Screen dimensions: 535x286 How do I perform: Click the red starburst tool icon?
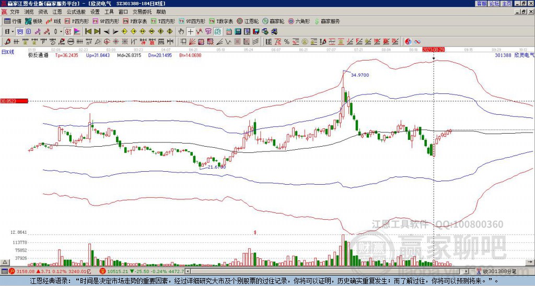116,42
